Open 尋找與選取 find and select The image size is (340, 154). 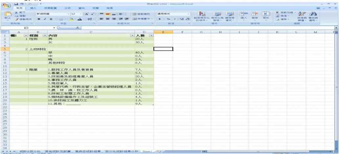coord(313,16)
